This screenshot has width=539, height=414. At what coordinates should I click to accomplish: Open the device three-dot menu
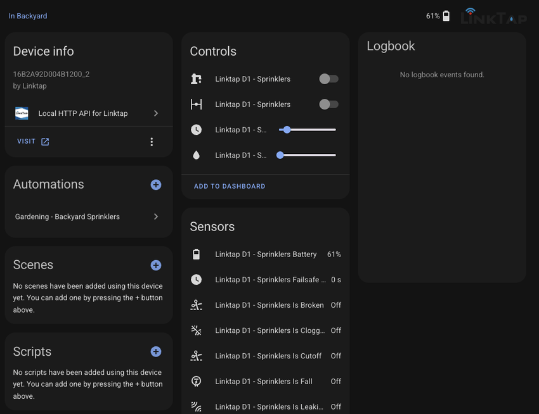152,142
